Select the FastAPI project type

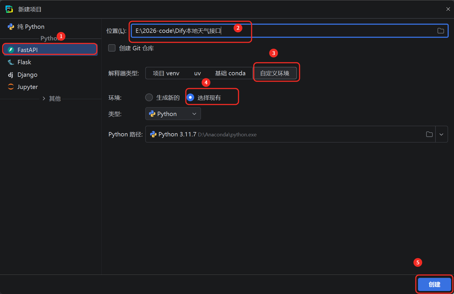50,50
